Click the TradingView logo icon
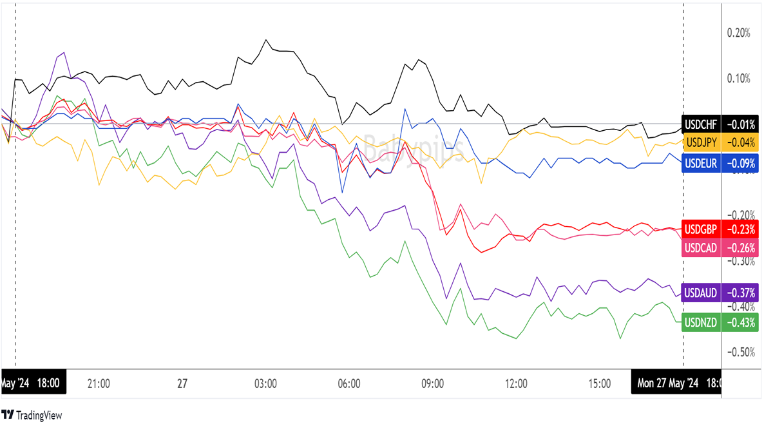 click(x=8, y=415)
